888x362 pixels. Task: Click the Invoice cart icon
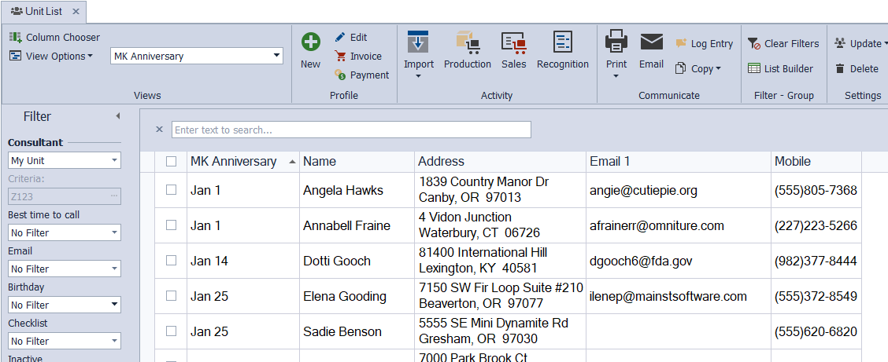pyautogui.click(x=340, y=56)
